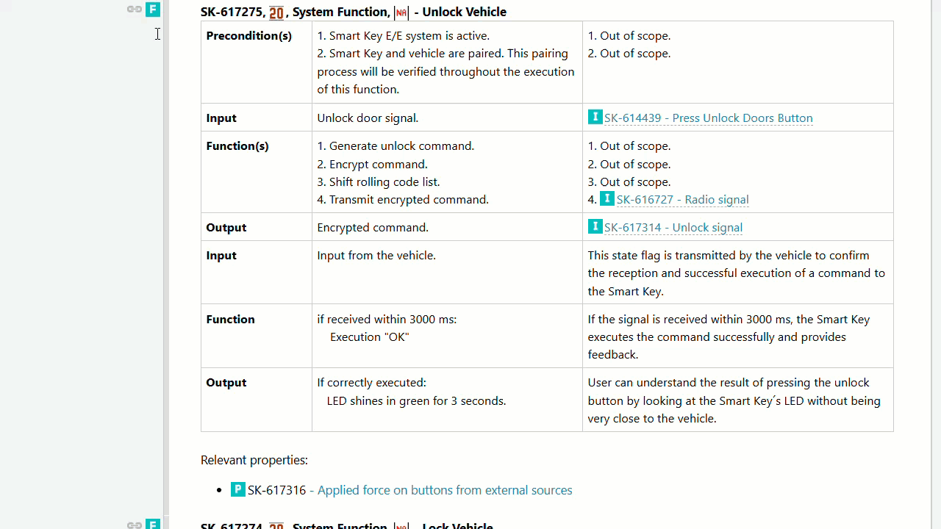Click the SK-617275 Unlock Vehicle heading

[464, 12]
